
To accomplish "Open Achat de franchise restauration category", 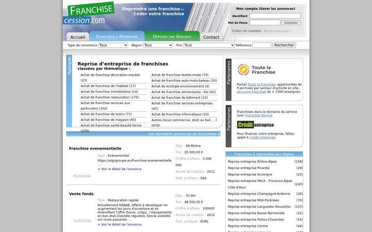I will [110, 97].
